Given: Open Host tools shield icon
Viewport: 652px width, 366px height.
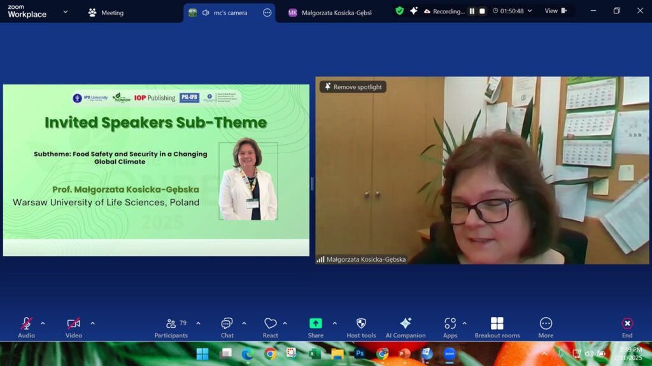Looking at the screenshot, I should [361, 323].
